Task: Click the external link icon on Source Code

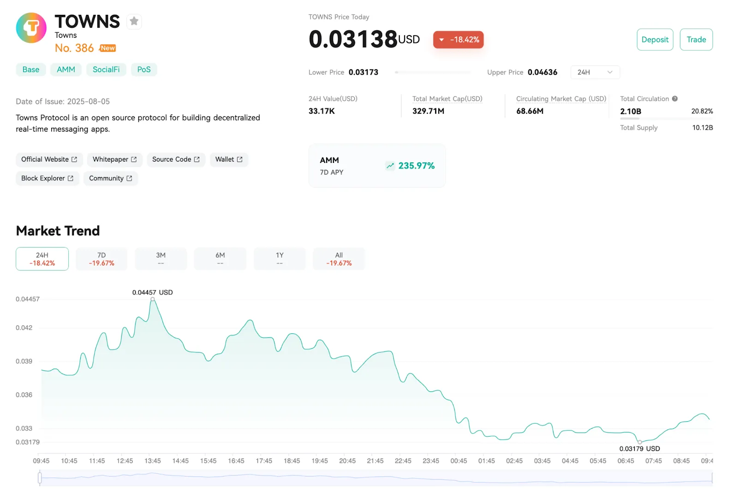Action: click(197, 159)
